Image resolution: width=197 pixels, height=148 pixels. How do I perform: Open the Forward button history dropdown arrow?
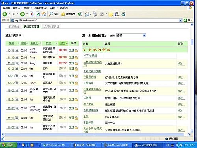pos(27,14)
